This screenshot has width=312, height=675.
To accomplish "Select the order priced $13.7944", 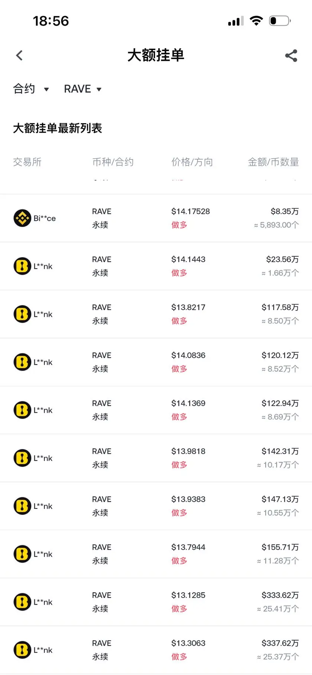I will click(x=156, y=554).
